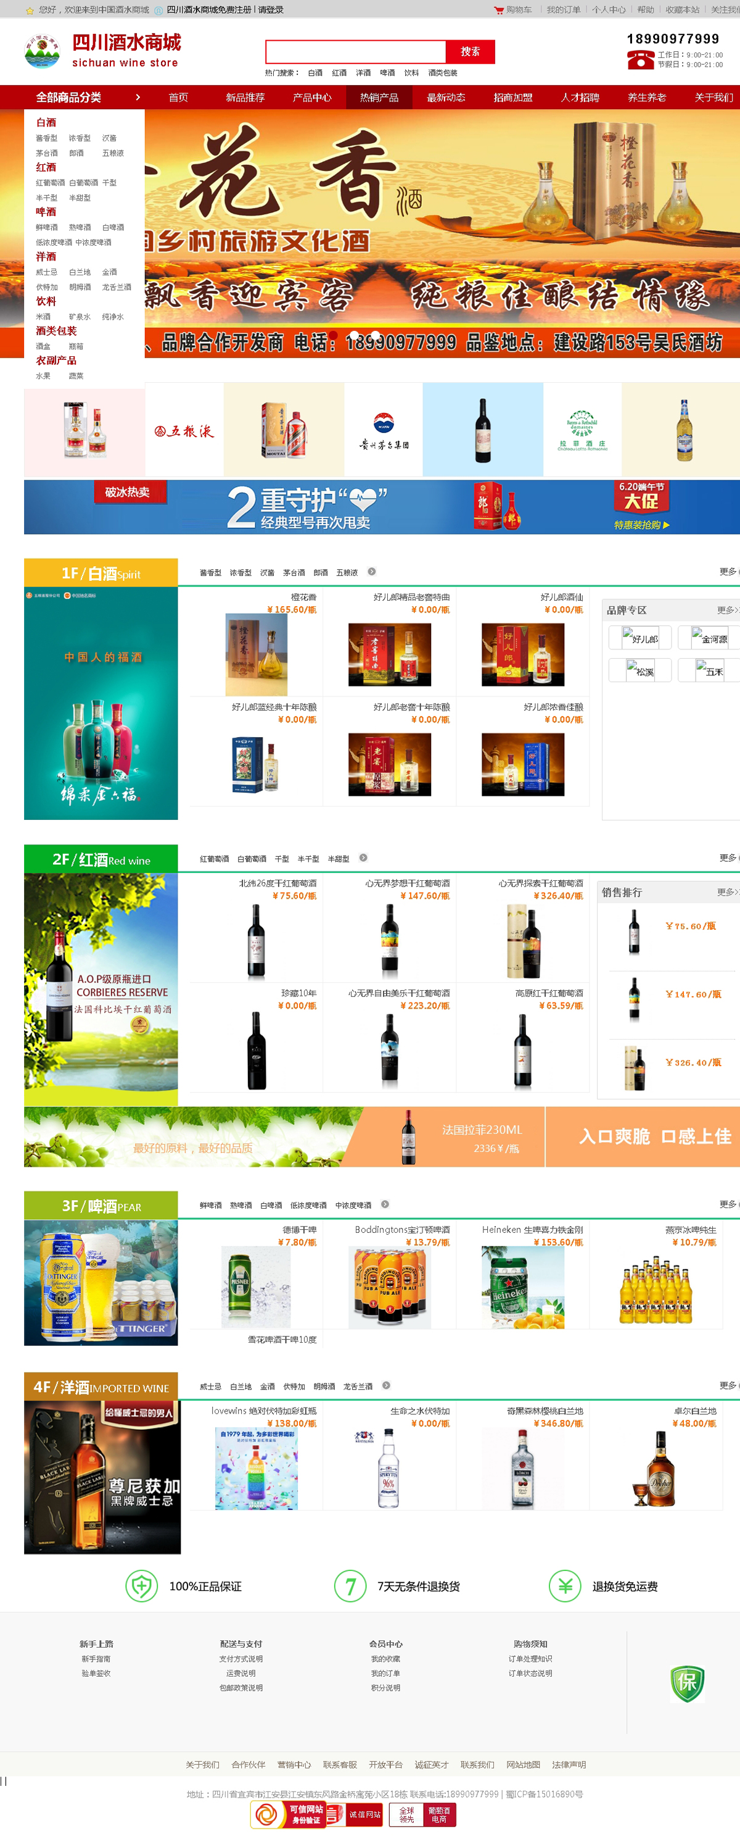740x1839 pixels.
Task: Open the shopping cart icon
Action: click(x=498, y=10)
